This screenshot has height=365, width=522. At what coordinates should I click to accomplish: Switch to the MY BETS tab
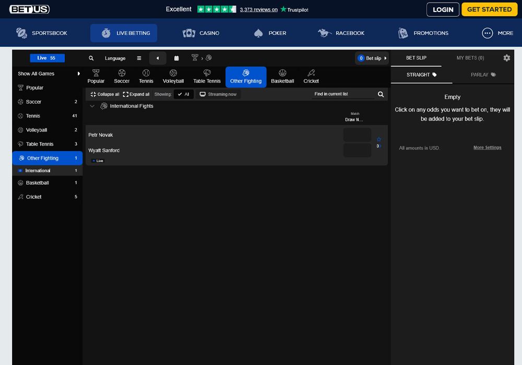click(470, 57)
